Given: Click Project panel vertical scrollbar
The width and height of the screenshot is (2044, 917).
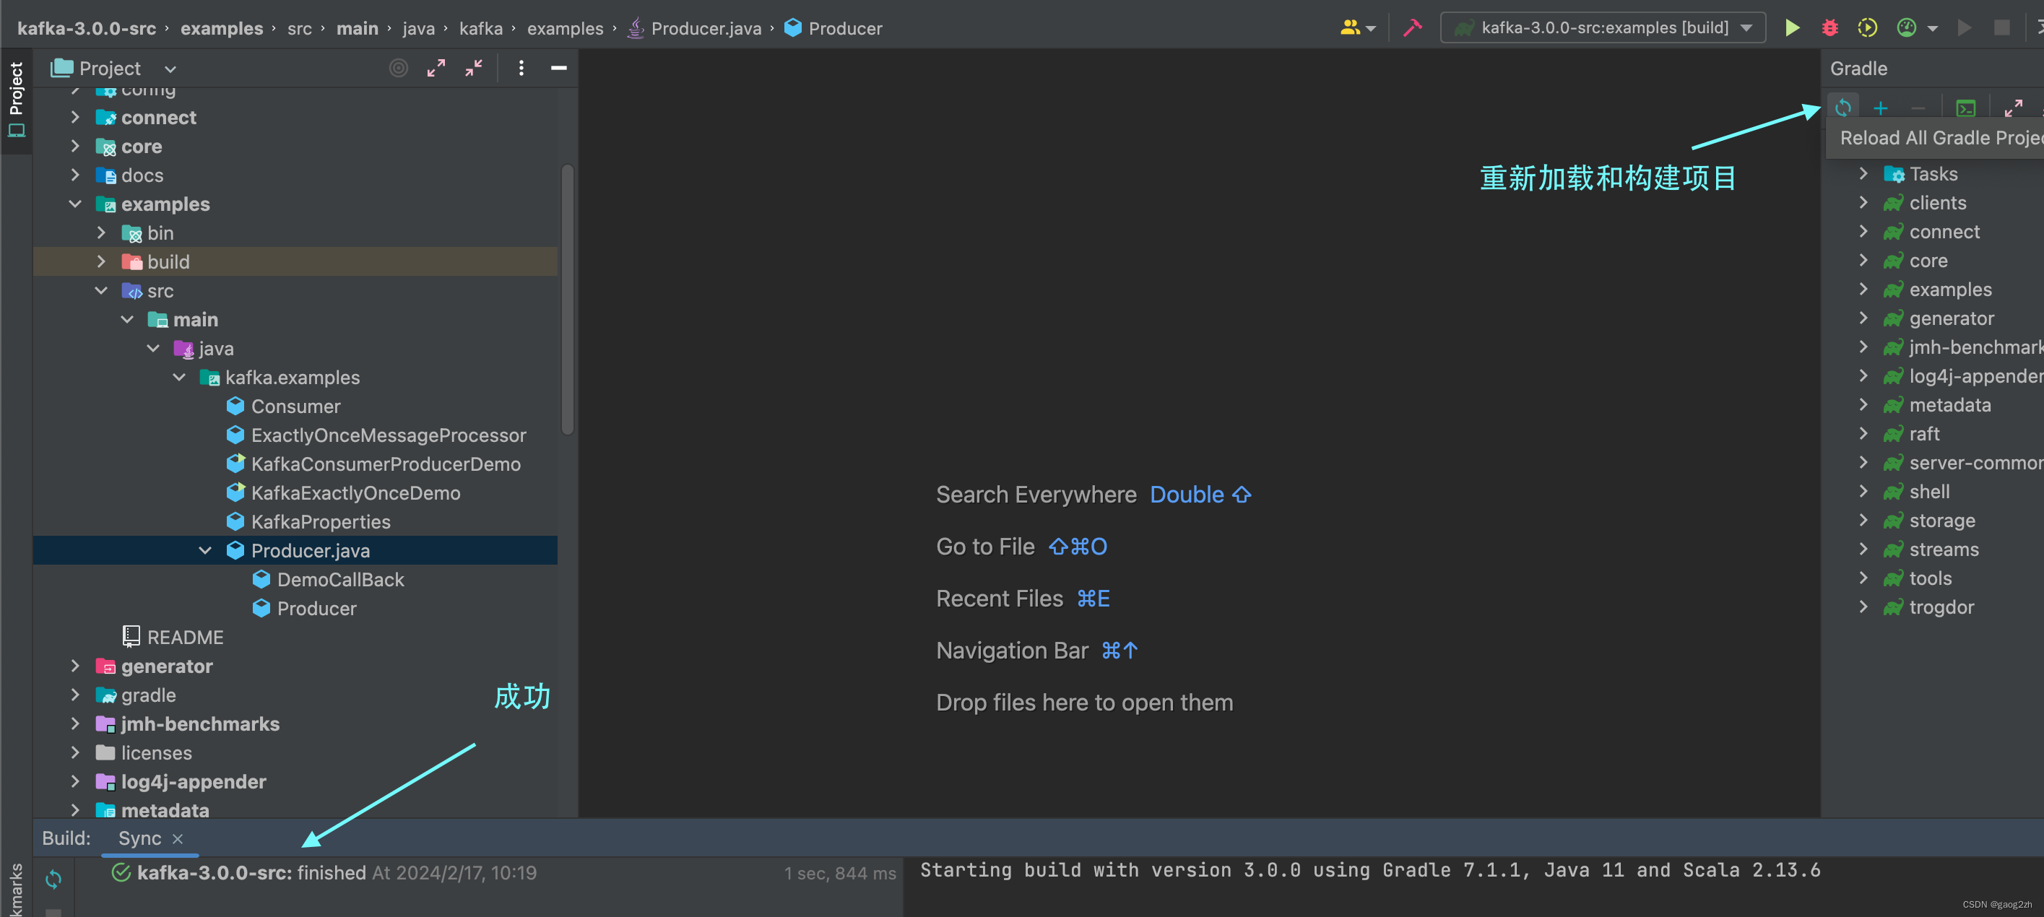Looking at the screenshot, I should [568, 299].
